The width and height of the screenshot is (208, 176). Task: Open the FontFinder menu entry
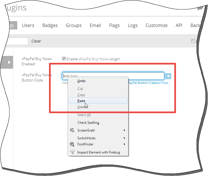click(98, 144)
